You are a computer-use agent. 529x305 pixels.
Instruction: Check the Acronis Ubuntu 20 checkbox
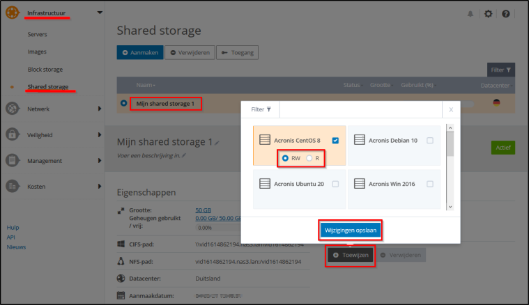335,184
